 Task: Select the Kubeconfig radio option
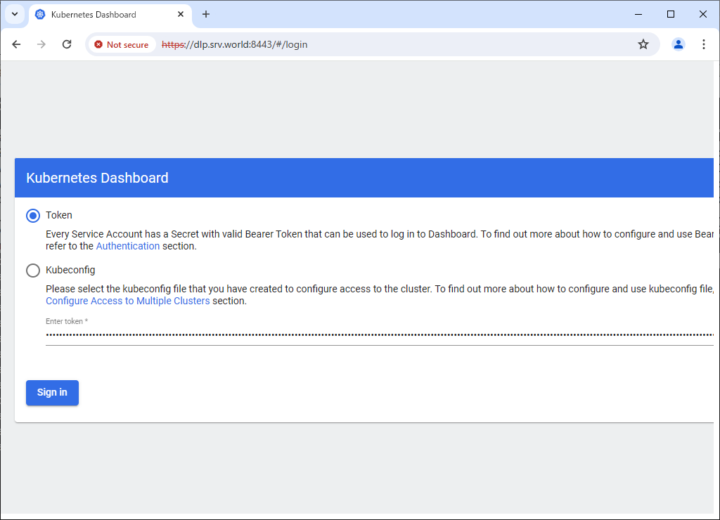(33, 271)
